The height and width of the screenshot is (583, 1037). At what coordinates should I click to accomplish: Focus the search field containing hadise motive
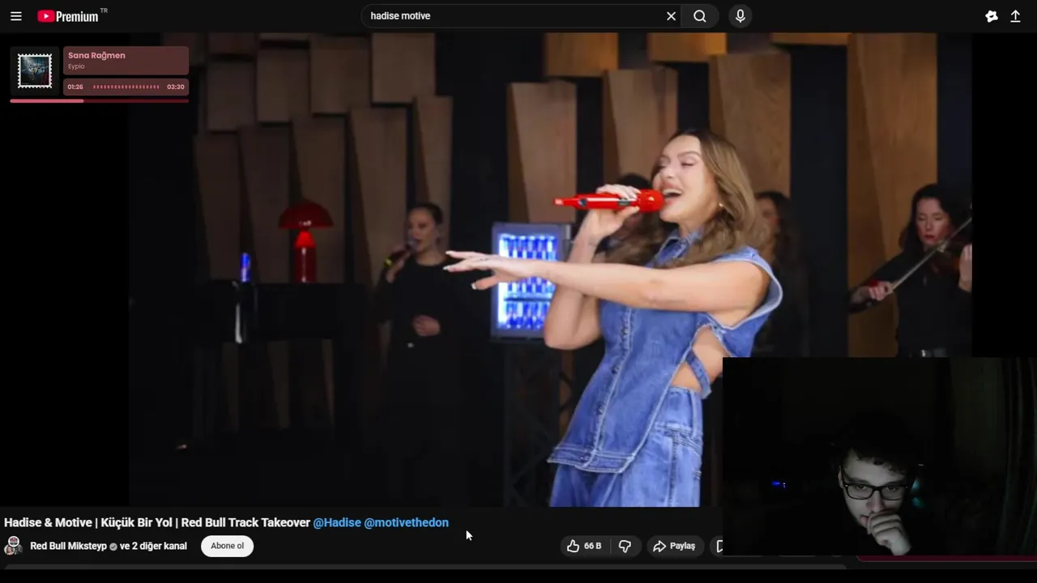point(514,16)
